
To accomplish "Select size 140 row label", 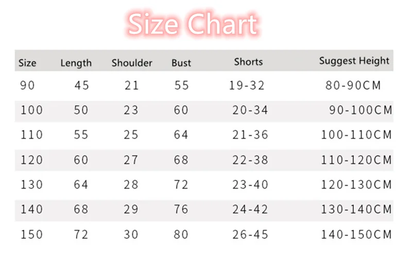I will click(x=31, y=209).
